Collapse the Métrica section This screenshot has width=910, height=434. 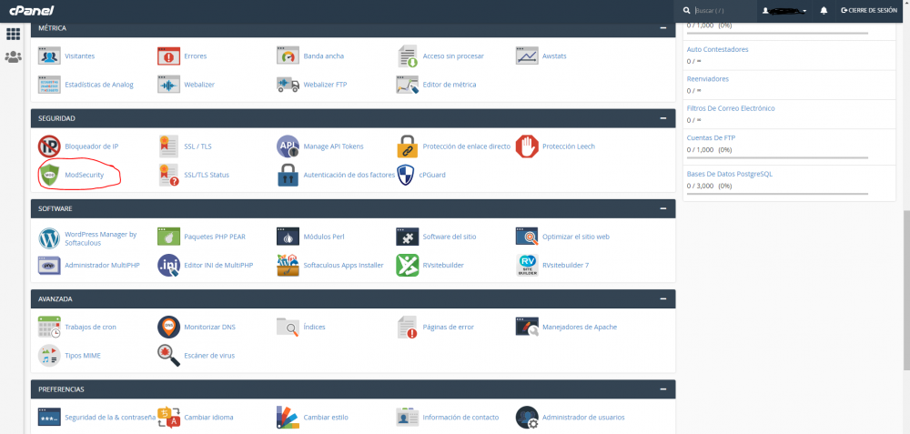[x=662, y=27]
